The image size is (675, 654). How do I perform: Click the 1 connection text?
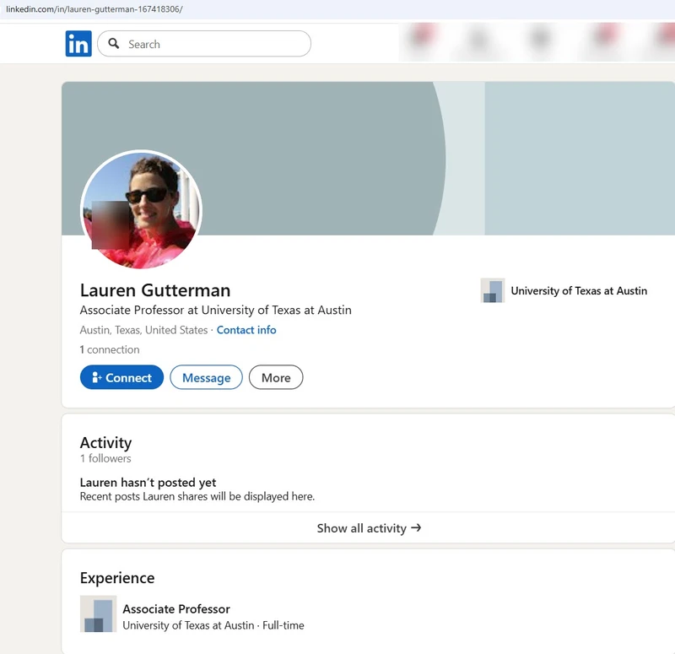coord(110,349)
